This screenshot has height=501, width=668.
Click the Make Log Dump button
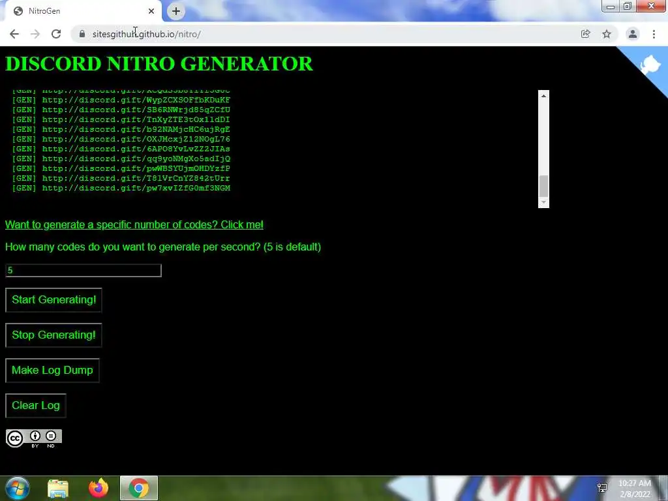tap(52, 371)
